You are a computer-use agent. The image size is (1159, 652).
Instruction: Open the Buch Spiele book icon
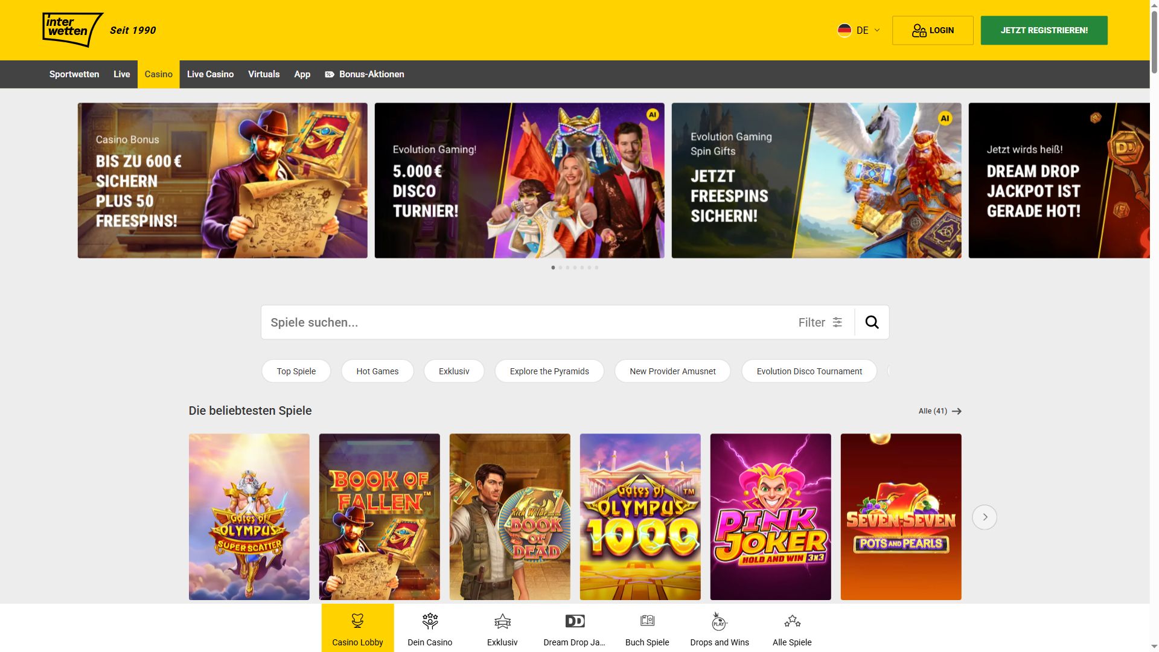point(647,621)
